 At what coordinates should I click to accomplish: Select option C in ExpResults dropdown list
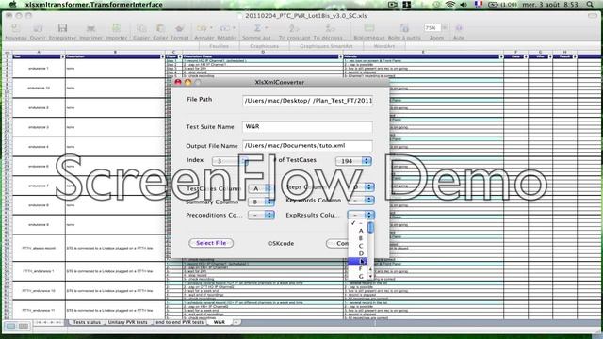(x=358, y=246)
